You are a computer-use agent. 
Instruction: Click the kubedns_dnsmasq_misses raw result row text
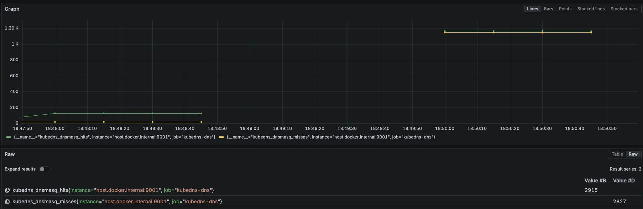(117, 202)
